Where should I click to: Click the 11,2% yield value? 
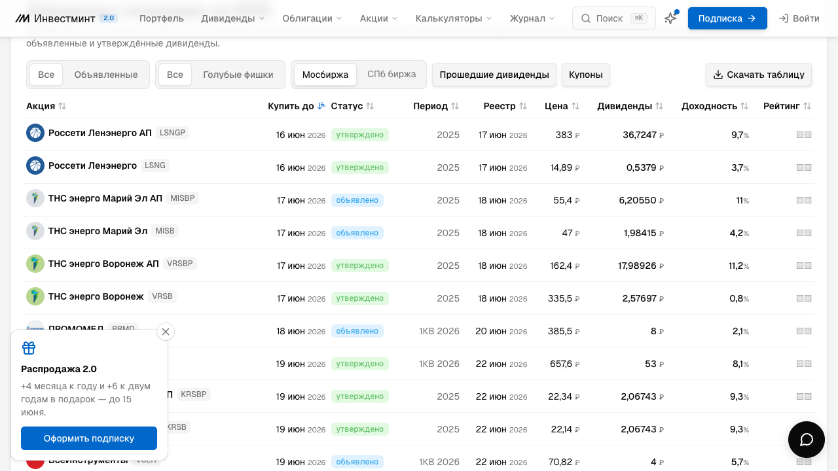[x=738, y=266]
